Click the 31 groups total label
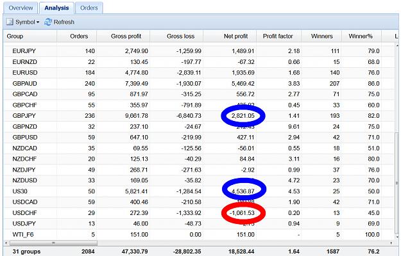 [x=26, y=252]
